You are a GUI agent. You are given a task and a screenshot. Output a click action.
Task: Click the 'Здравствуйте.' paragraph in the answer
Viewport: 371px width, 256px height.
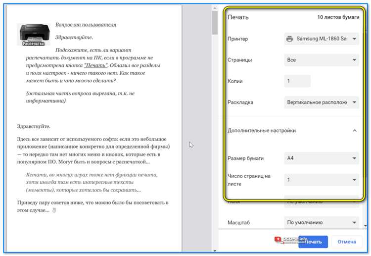(34, 126)
